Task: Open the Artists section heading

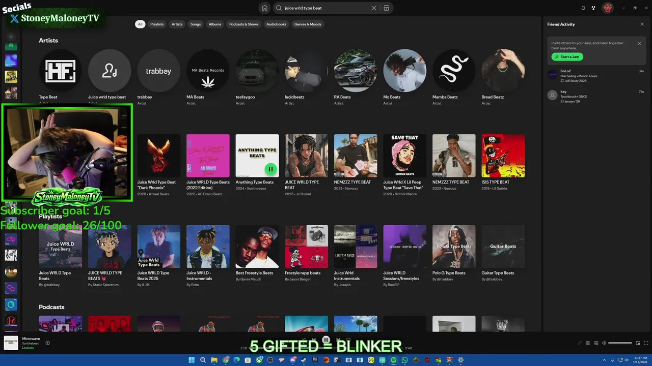Action: click(x=48, y=41)
